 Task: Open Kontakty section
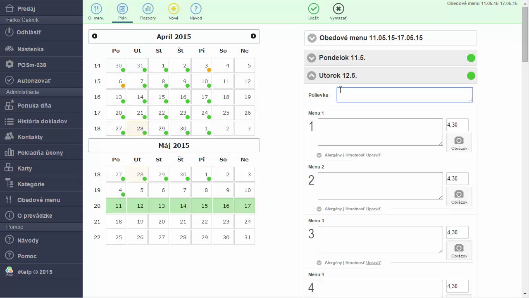pos(41,137)
